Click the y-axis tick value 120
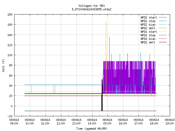The width and height of the screenshot is (175, 131). [x=10, y=45]
